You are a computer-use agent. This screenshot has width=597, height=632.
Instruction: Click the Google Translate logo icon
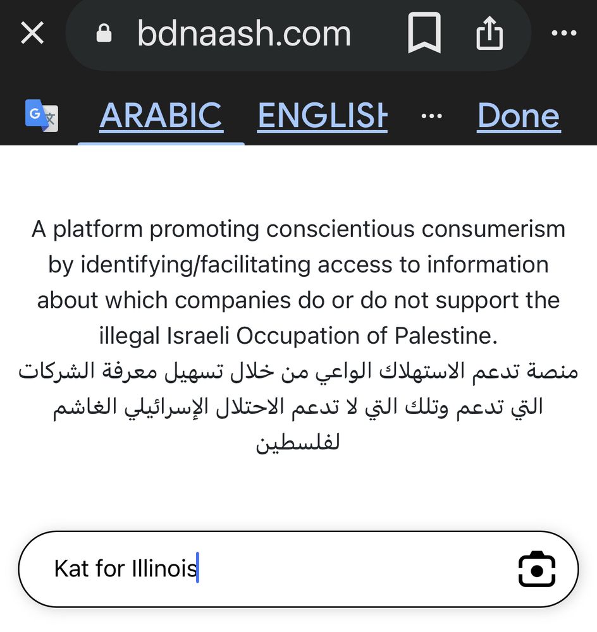click(x=42, y=116)
